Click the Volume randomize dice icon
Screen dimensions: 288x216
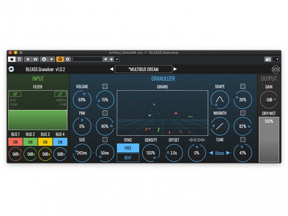[105, 86]
